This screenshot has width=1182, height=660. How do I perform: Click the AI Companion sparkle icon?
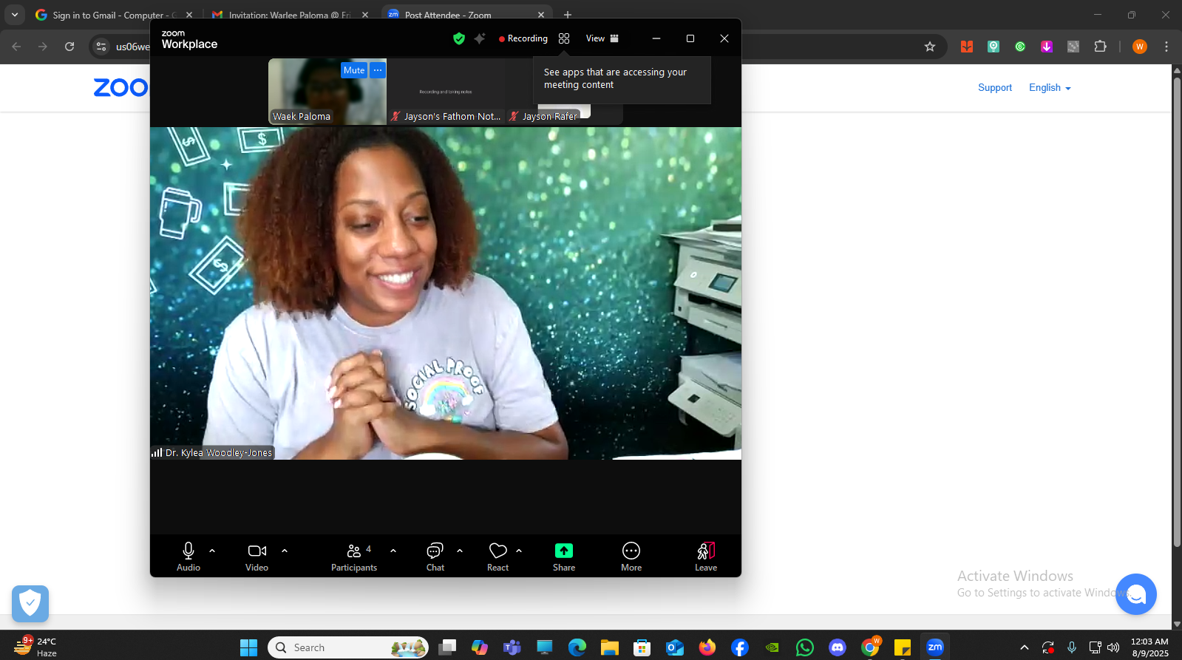point(480,38)
